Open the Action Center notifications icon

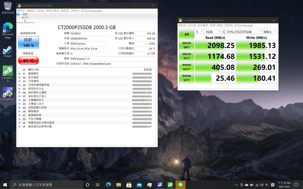pos(296,185)
